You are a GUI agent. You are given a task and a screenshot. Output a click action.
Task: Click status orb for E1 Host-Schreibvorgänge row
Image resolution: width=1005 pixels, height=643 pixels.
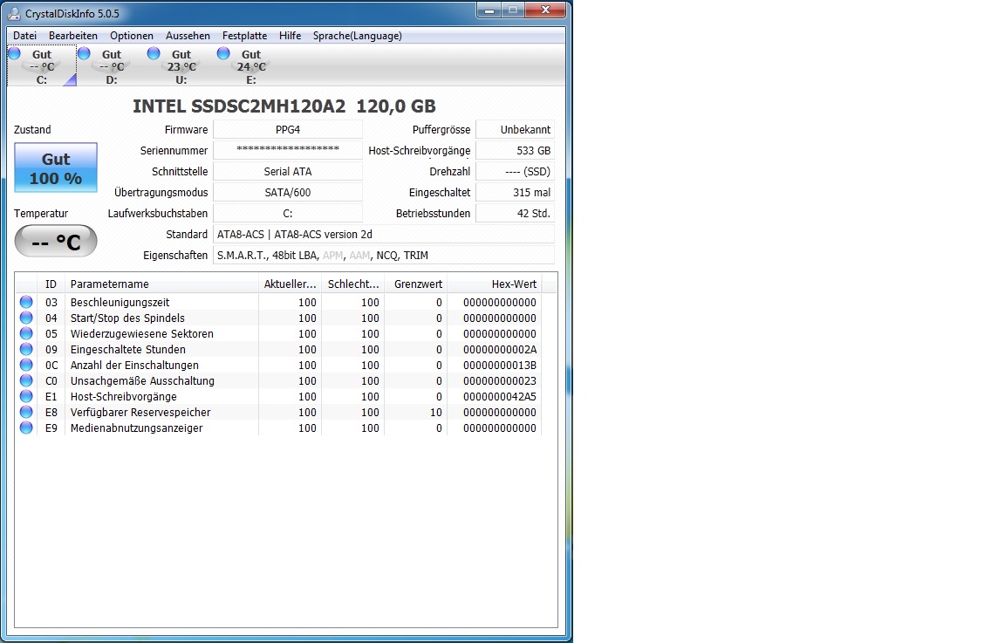click(x=26, y=396)
